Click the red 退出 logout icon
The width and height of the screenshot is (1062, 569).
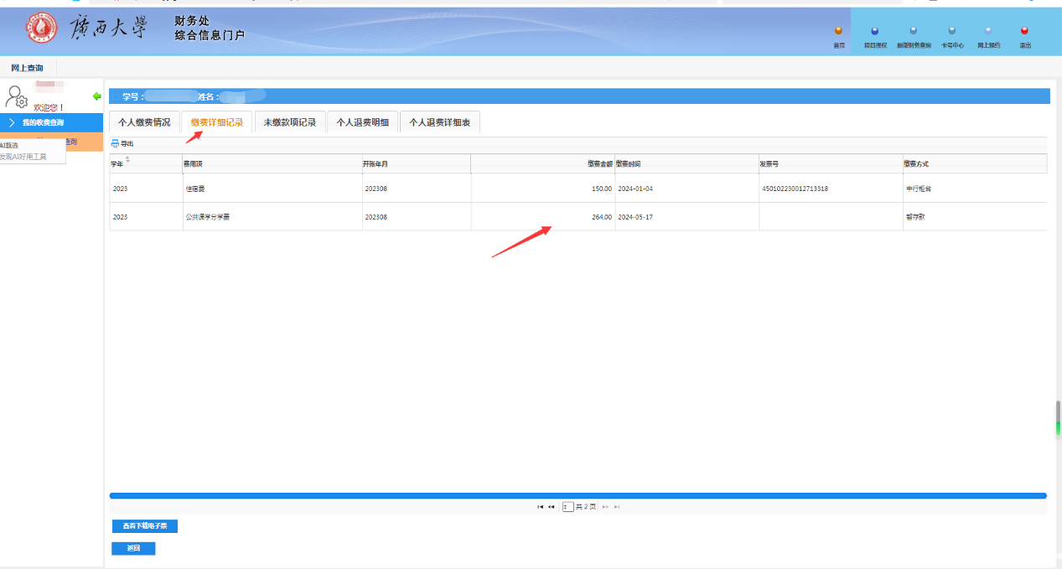(x=1024, y=32)
